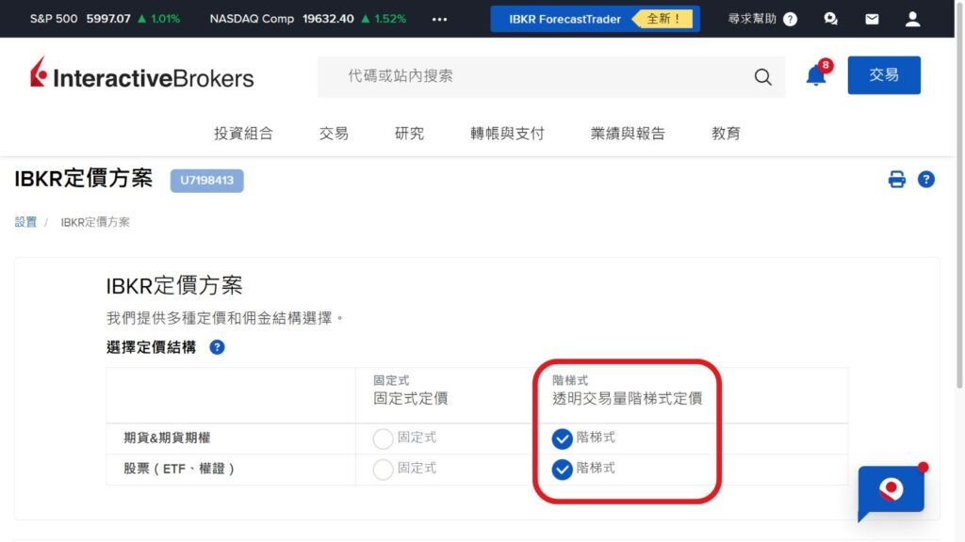Image resolution: width=965 pixels, height=542 pixels.
Task: Click the blue help question mark near print icon
Action: click(x=925, y=179)
